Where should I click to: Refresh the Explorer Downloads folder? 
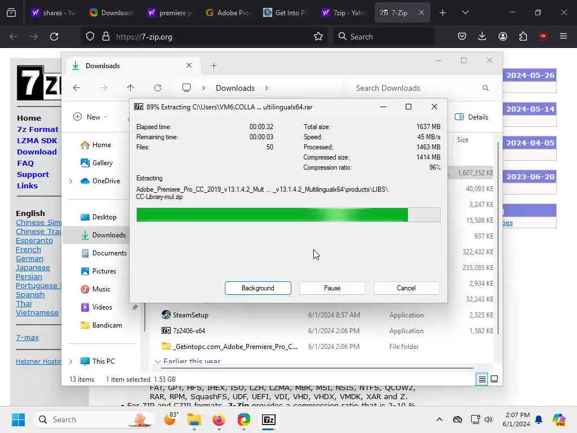tap(158, 88)
